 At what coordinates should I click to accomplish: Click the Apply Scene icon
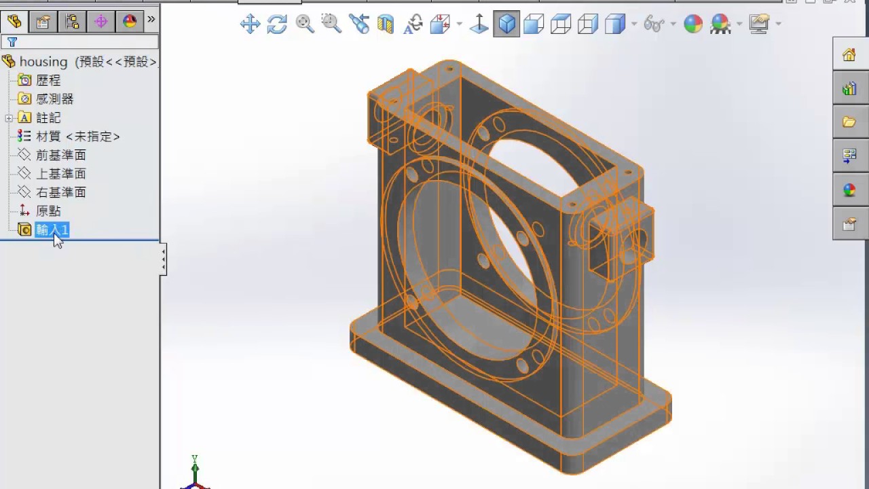[x=720, y=25]
